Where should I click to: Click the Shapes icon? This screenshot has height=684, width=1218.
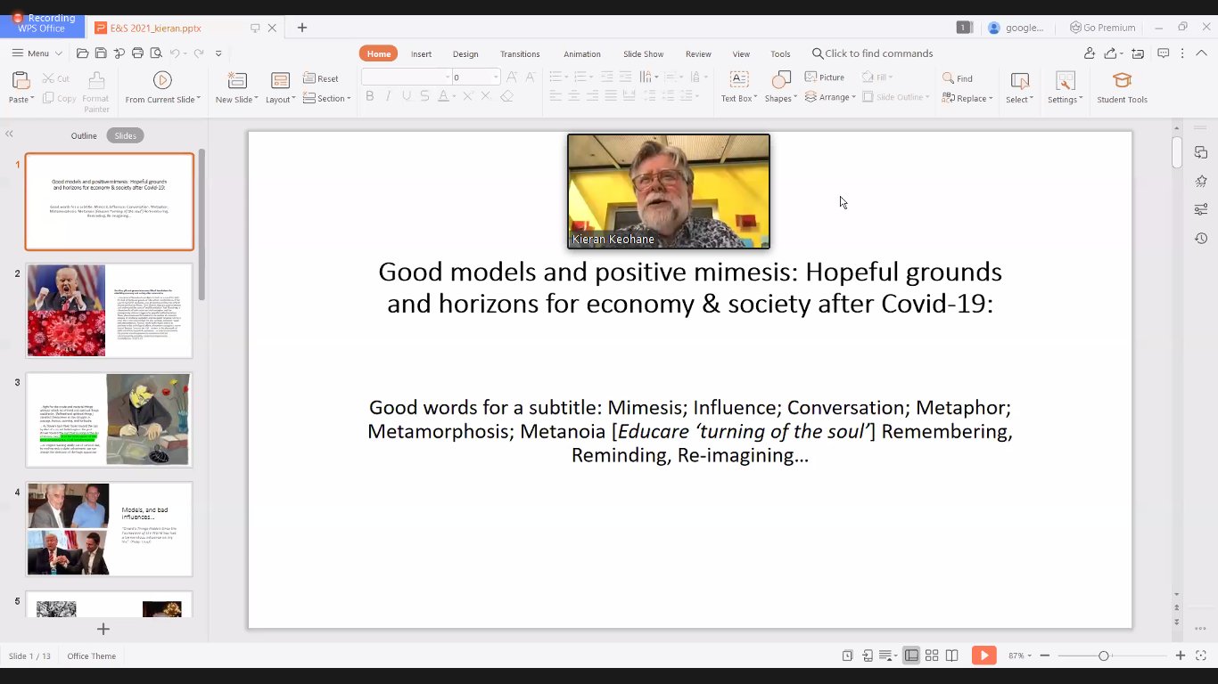(780, 80)
